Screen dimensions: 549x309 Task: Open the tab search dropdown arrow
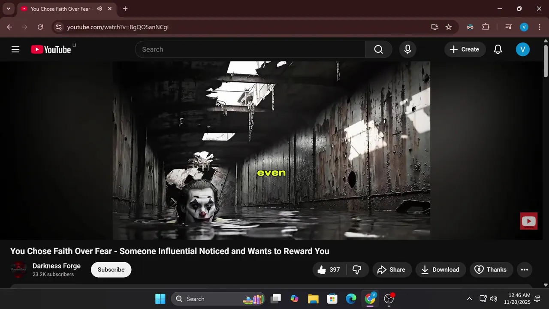(8, 9)
